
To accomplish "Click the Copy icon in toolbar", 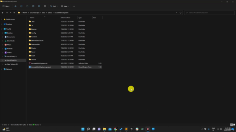I will pyautogui.click(x=21, y=6).
